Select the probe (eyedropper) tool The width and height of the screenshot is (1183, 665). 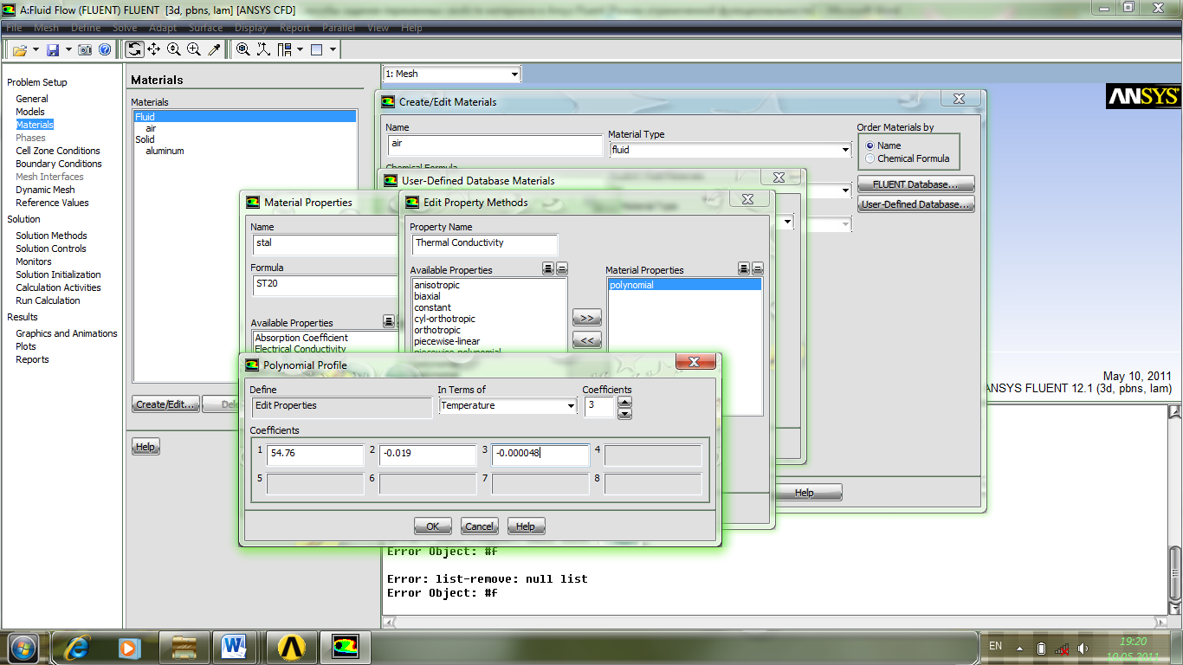(x=214, y=49)
